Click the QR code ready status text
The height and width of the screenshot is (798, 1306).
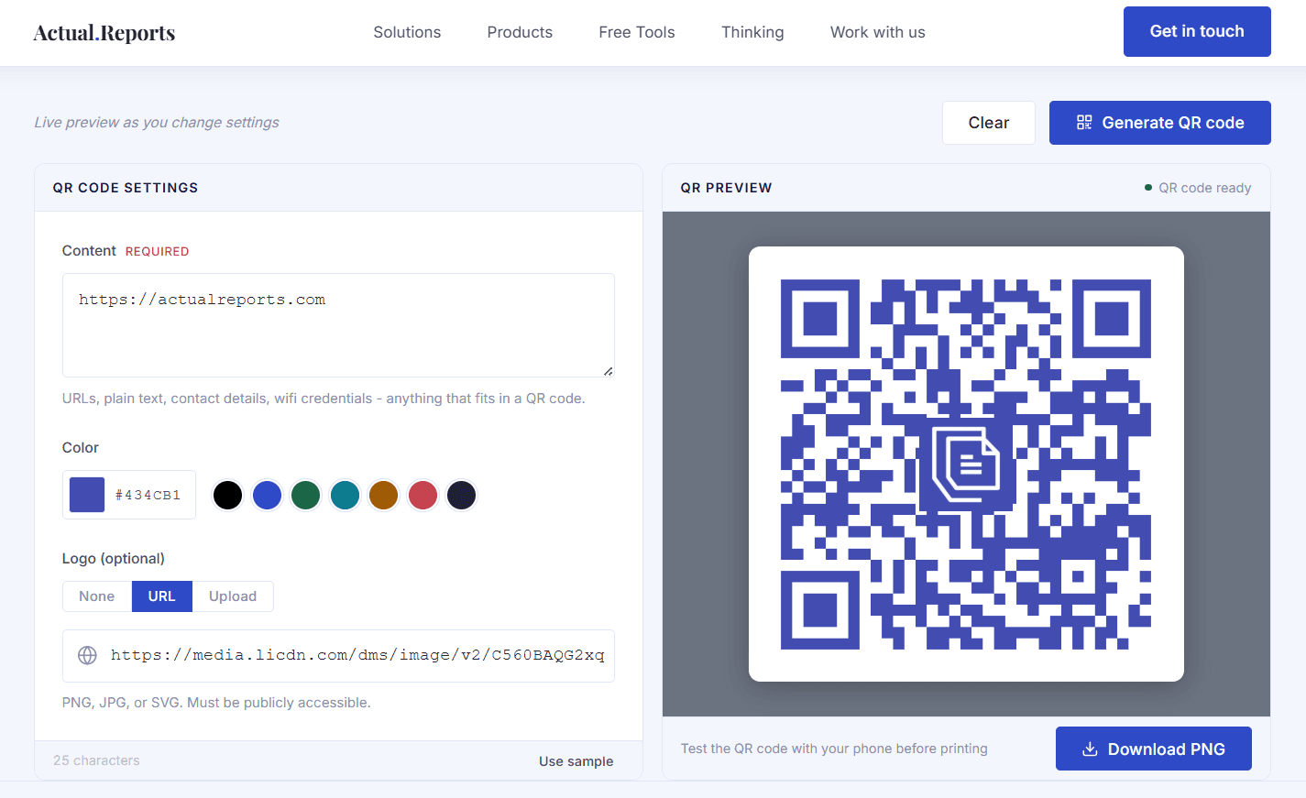point(1205,188)
